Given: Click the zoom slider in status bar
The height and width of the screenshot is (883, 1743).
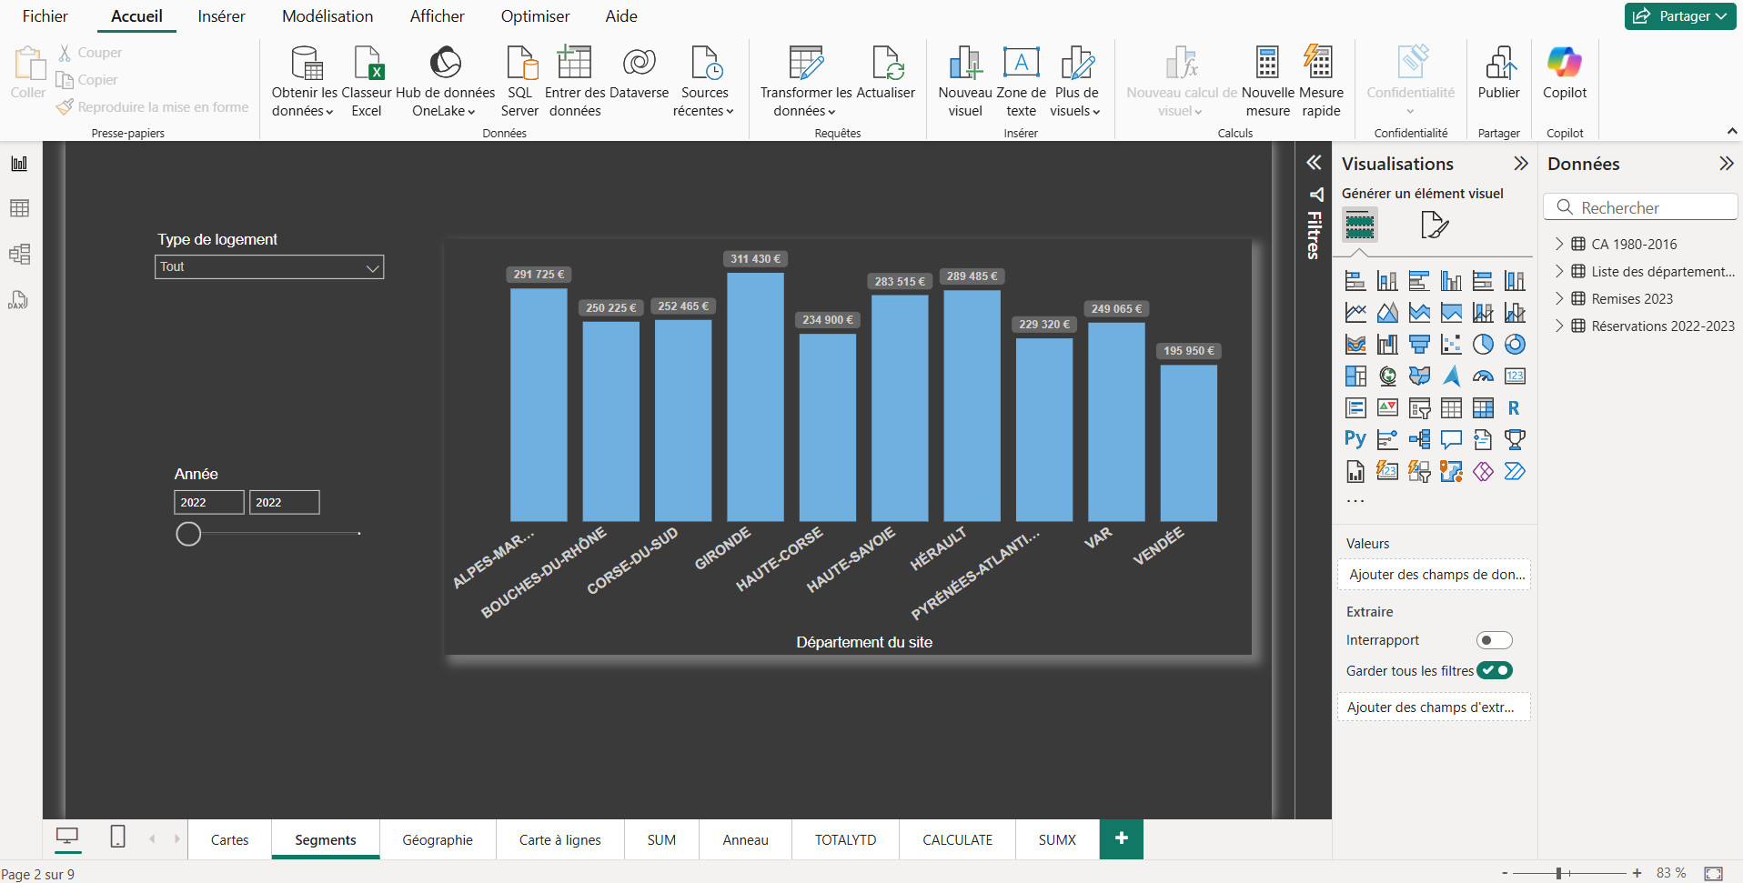Looking at the screenshot, I should (x=1559, y=873).
